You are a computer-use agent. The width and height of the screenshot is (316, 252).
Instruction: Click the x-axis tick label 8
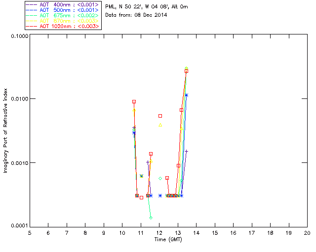click(85, 233)
